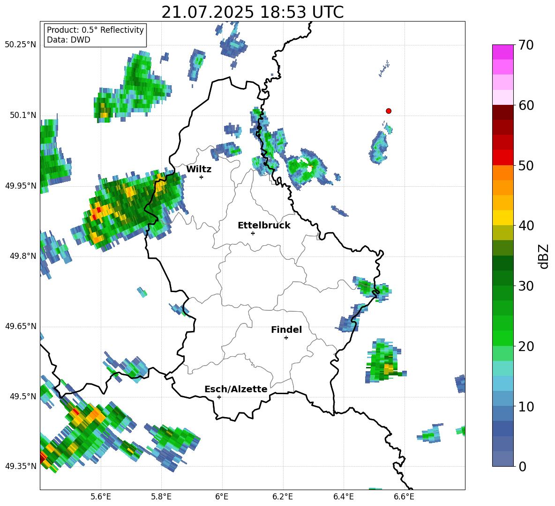The width and height of the screenshot is (555, 506).
Task: Click the 50.1°N latitude tick label
Action: pos(22,116)
